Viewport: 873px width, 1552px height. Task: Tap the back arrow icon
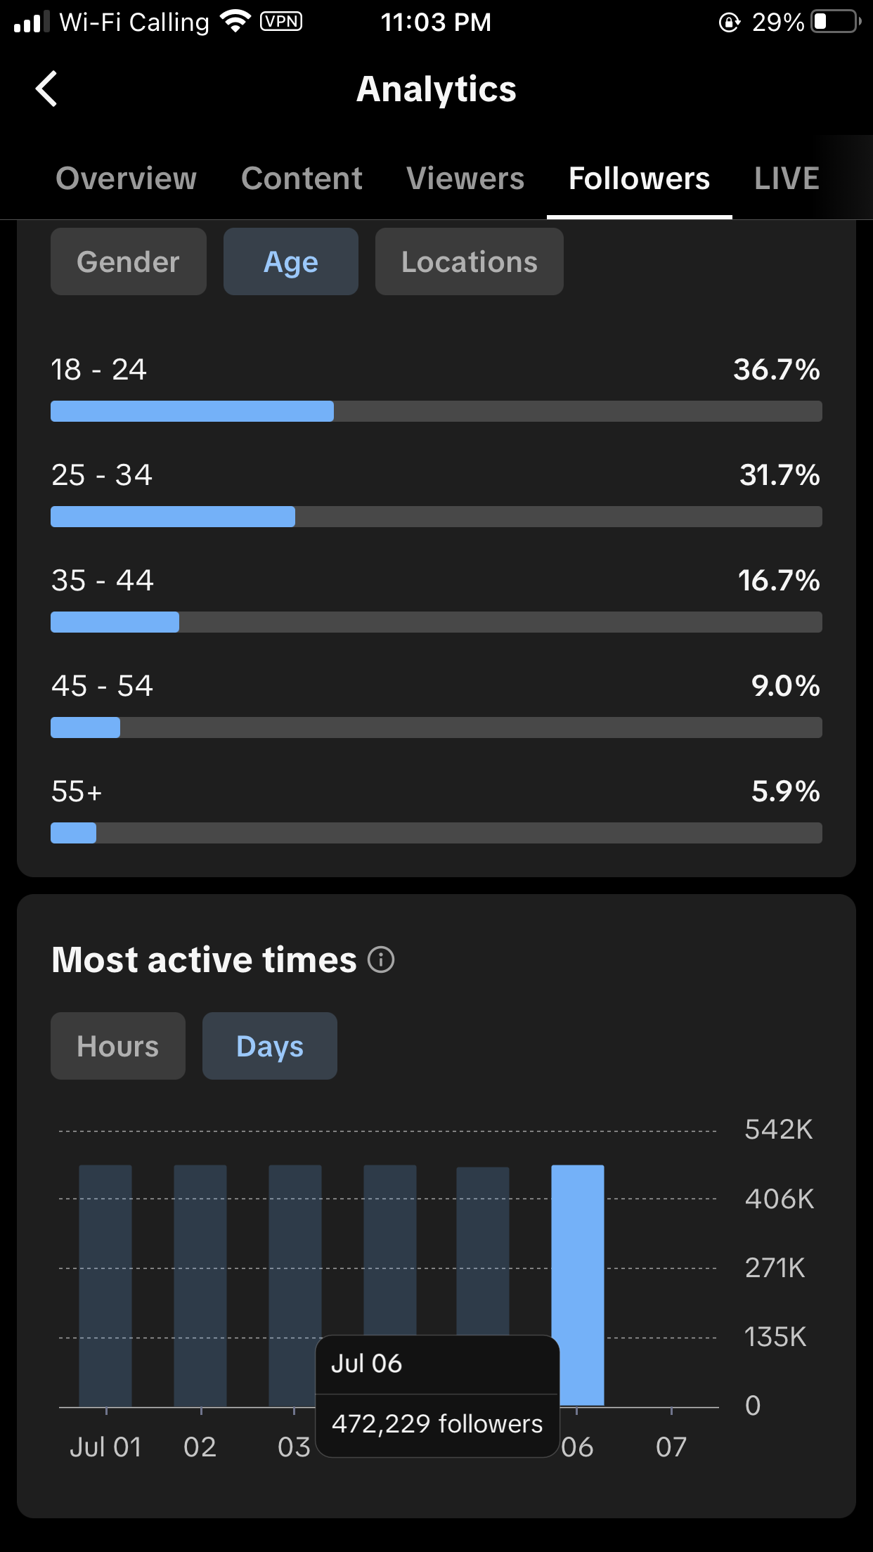click(46, 89)
